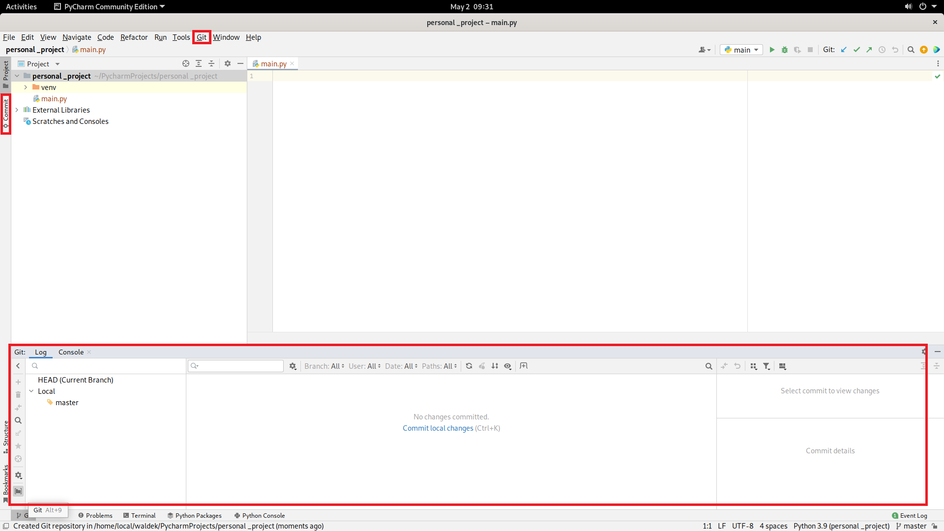The height and width of the screenshot is (531, 944).
Task: Open Event Log
Action: coord(910,515)
